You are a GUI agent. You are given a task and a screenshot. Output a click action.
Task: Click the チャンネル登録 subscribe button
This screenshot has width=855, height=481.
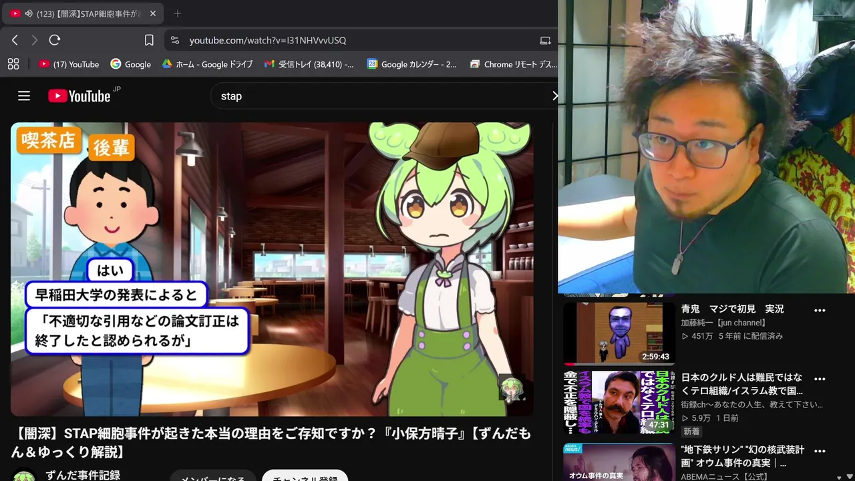(x=305, y=476)
